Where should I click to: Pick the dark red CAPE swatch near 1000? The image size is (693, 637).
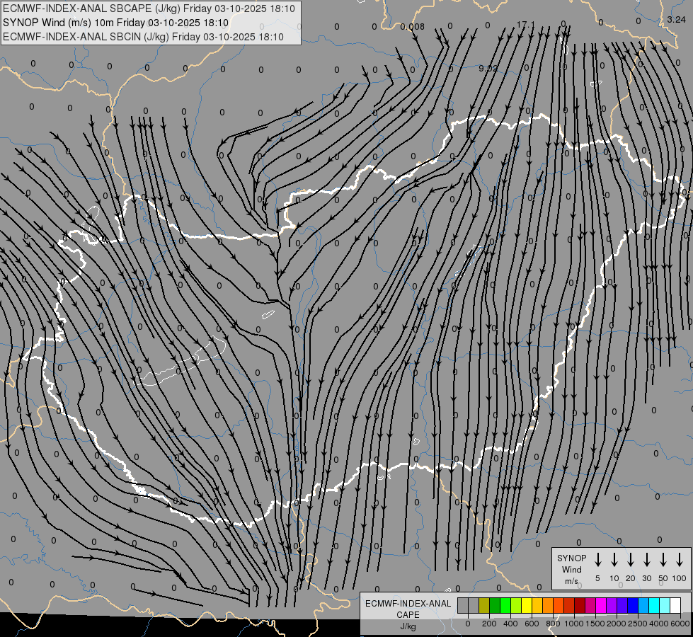click(x=580, y=605)
